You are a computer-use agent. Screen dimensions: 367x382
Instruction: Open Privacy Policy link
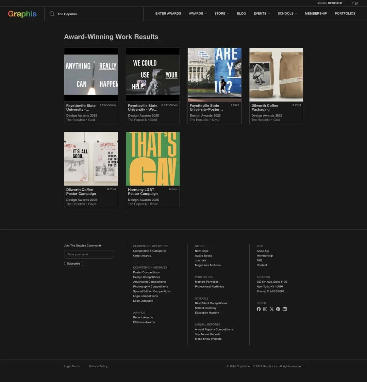tap(98, 366)
